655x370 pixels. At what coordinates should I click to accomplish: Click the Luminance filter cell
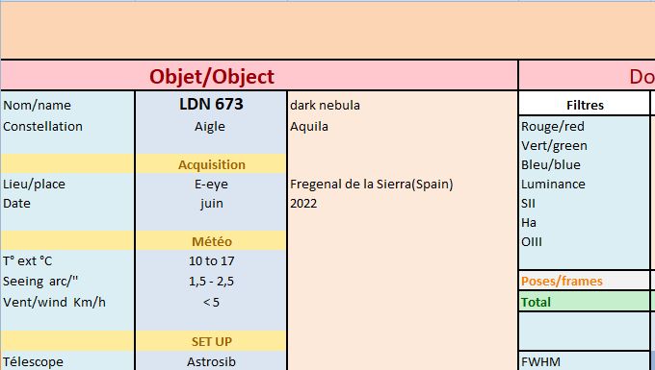click(585, 184)
